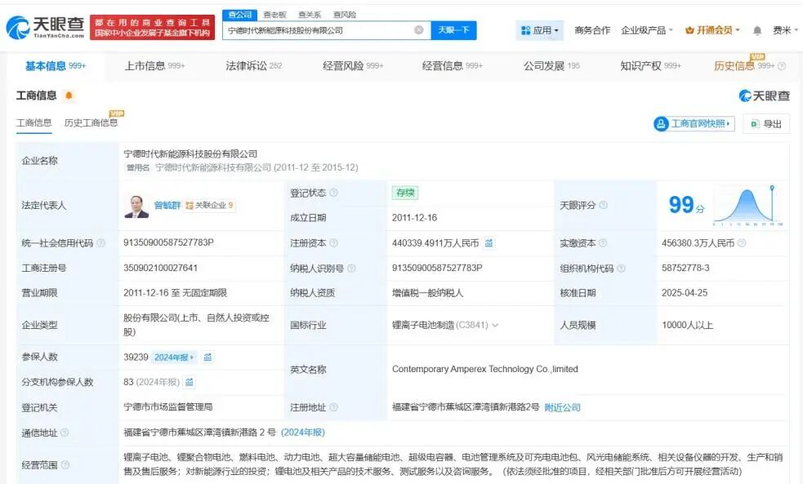Click the orange bell beside 工商信息 heading

tap(69, 96)
